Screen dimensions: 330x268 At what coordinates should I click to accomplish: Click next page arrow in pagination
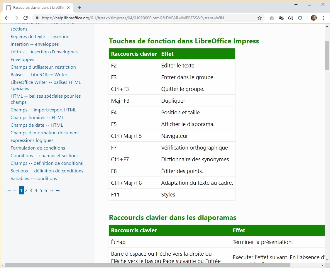[51, 191]
